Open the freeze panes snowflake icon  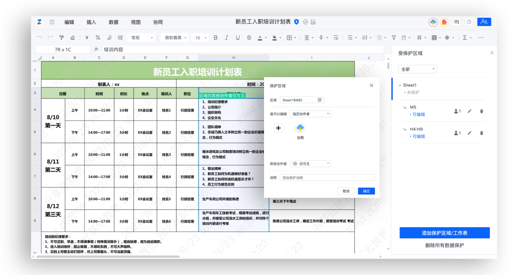coord(447,38)
